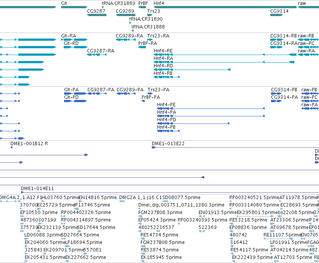Select the RE54117.5prime EST label

tap(249, 250)
